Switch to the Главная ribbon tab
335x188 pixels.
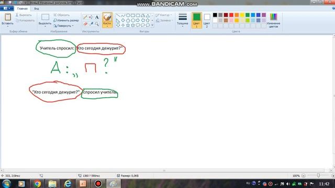(22, 8)
